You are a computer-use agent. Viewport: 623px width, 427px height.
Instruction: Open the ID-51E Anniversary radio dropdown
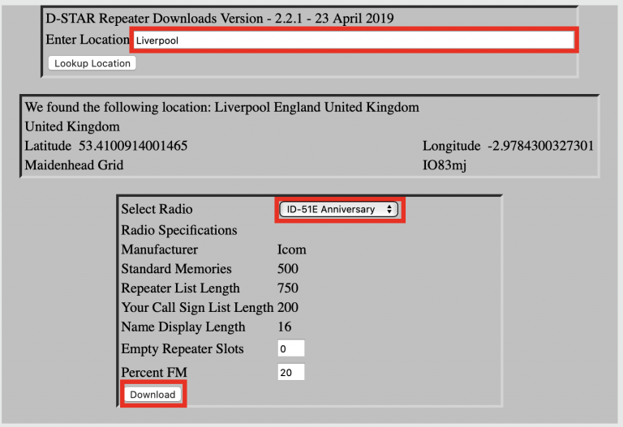tap(339, 209)
